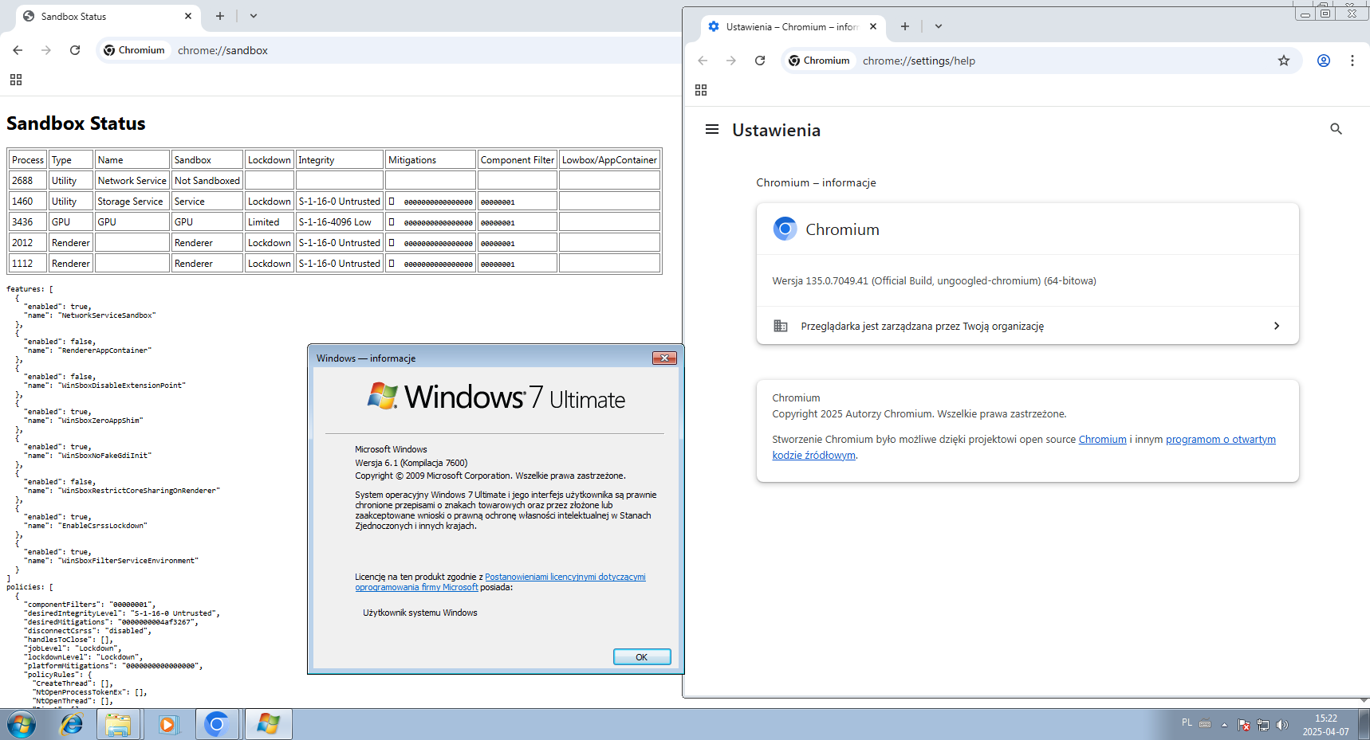Switch to Chromium on the taskbar
1370x740 pixels.
tap(217, 725)
